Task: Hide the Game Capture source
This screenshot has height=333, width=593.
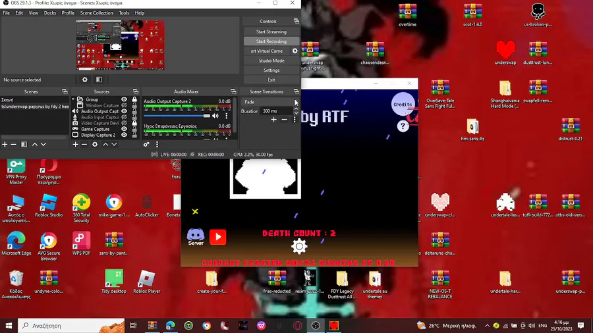Action: click(124, 129)
